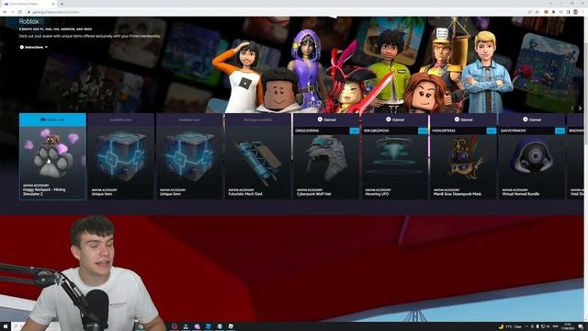Claim the Doggy Backpack Mining Simulator 2 item
The image size is (588, 331).
pyautogui.click(x=52, y=120)
